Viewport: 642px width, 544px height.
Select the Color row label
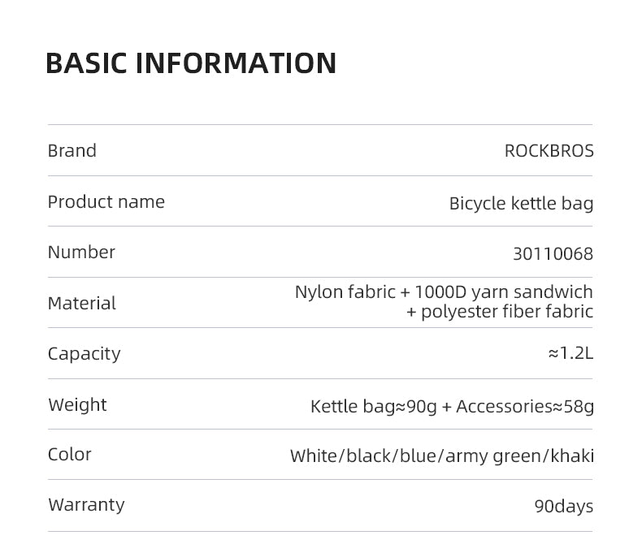pos(69,455)
